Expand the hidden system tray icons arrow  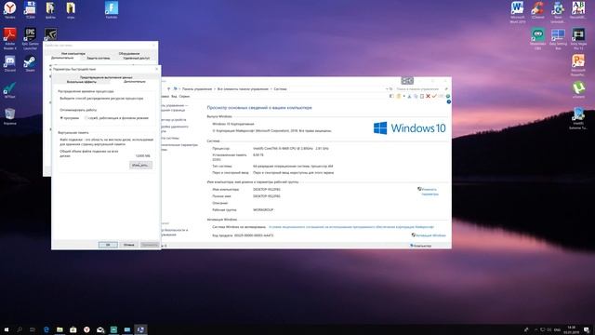coord(535,329)
